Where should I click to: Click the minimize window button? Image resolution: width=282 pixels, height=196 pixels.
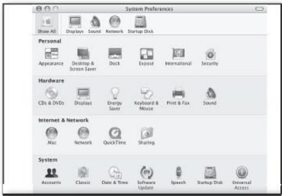[x=47, y=9]
